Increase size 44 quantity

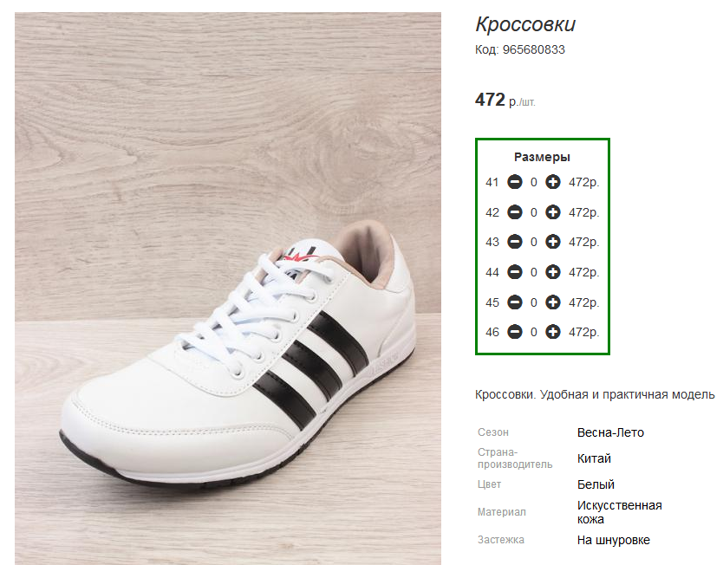[x=553, y=272]
